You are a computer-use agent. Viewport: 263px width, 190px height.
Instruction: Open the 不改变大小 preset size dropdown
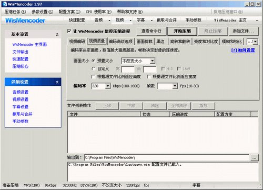pos(153,61)
